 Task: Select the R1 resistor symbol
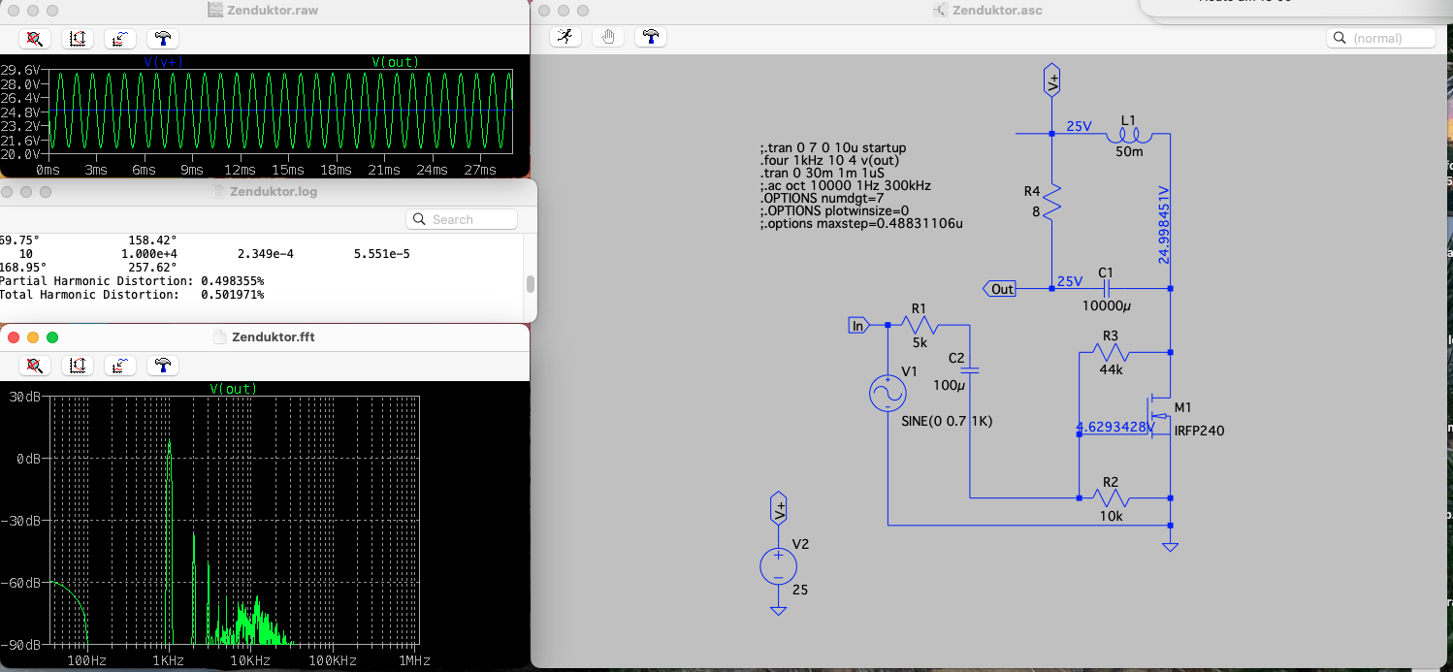pos(918,325)
